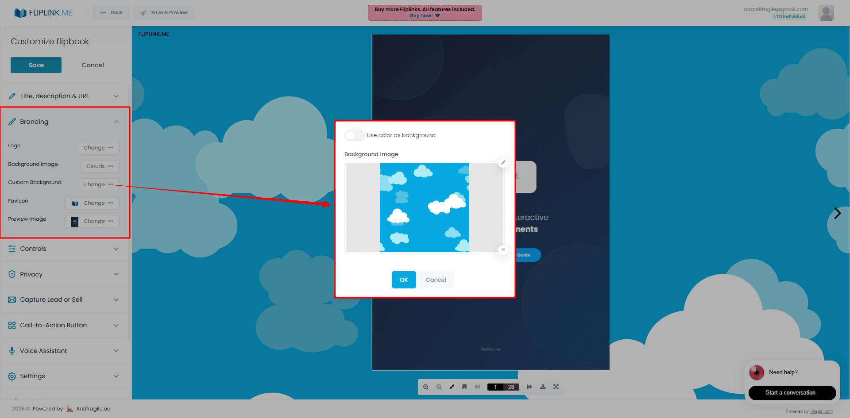This screenshot has width=850, height=418.
Task: Click the fit-to-view collapse arrows icon
Action: pos(452,387)
